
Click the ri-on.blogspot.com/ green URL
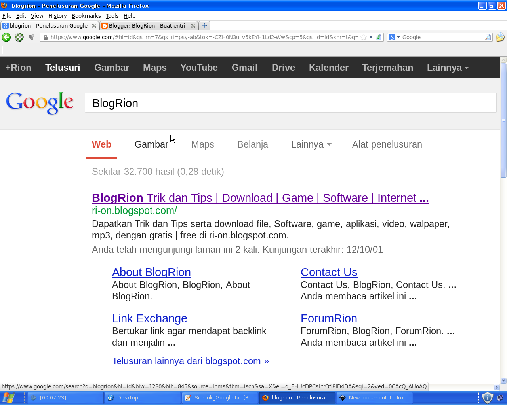pos(134,210)
